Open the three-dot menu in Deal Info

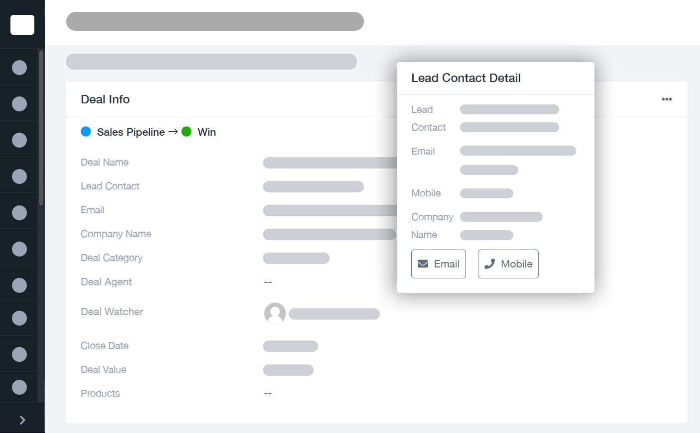point(667,99)
